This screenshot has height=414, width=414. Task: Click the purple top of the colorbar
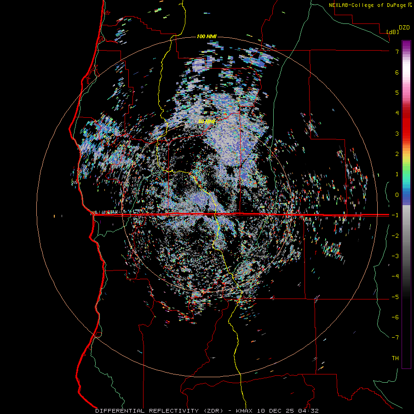click(406, 45)
